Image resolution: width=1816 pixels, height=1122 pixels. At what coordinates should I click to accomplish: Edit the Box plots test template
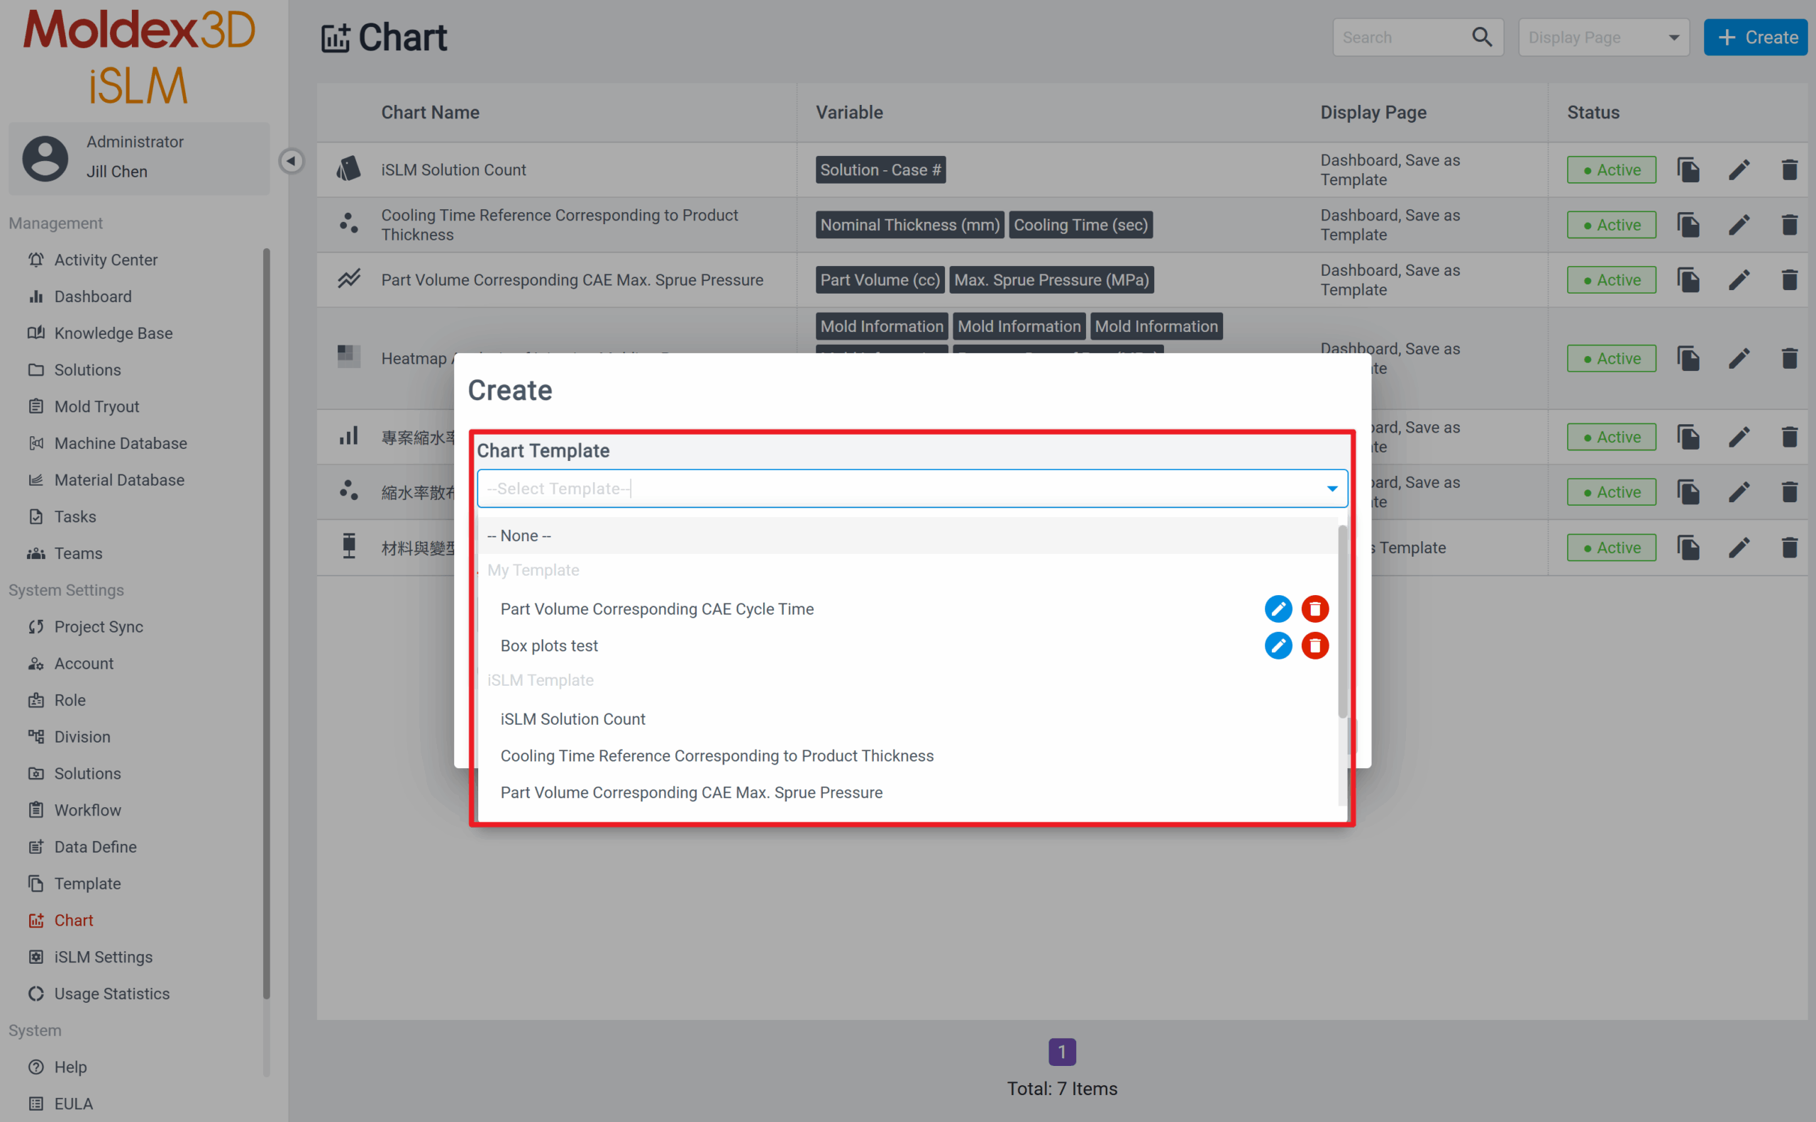(x=1278, y=645)
